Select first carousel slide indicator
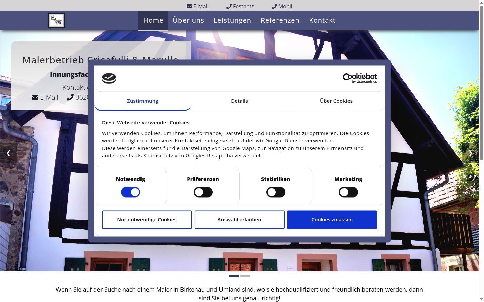 [234, 276]
